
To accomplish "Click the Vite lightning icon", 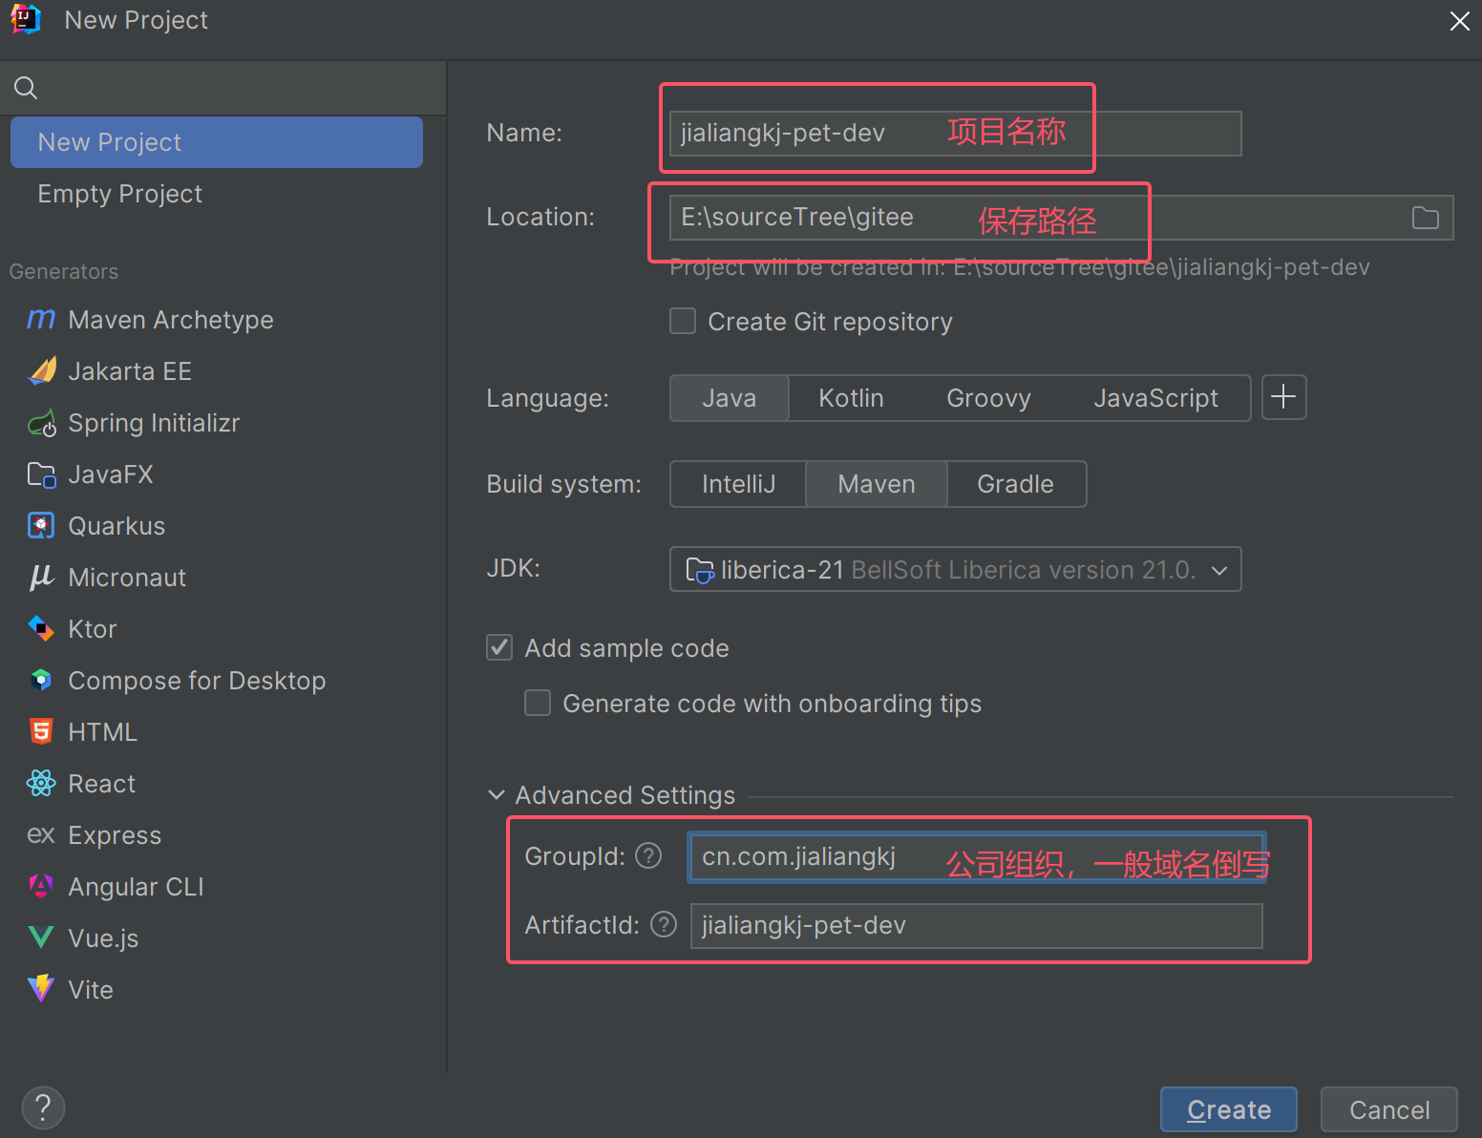I will (x=41, y=989).
